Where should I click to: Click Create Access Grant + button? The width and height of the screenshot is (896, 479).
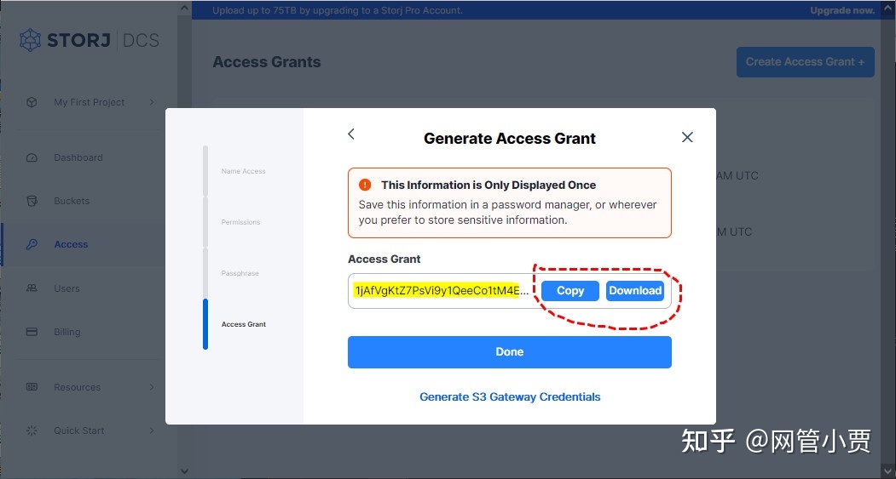coord(805,61)
